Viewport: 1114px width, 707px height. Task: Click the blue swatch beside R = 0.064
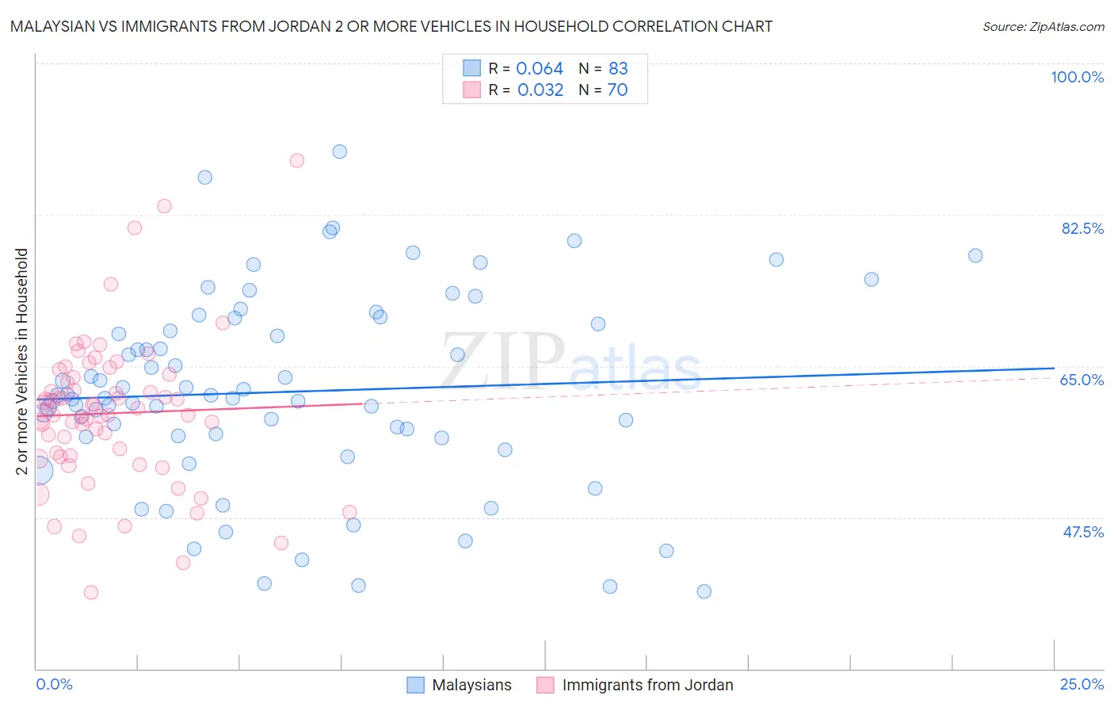472,68
